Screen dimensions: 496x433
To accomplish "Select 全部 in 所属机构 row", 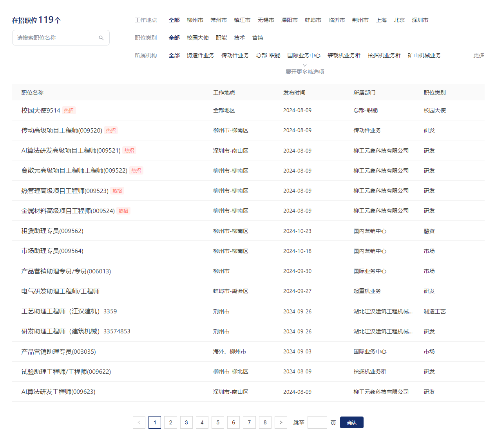I will pos(174,55).
